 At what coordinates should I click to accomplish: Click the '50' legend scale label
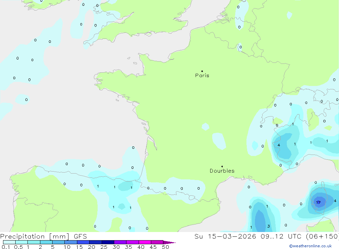pyautogui.click(x=165, y=247)
